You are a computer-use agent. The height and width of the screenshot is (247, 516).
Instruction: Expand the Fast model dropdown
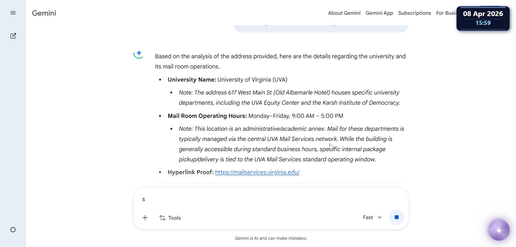[372, 217]
